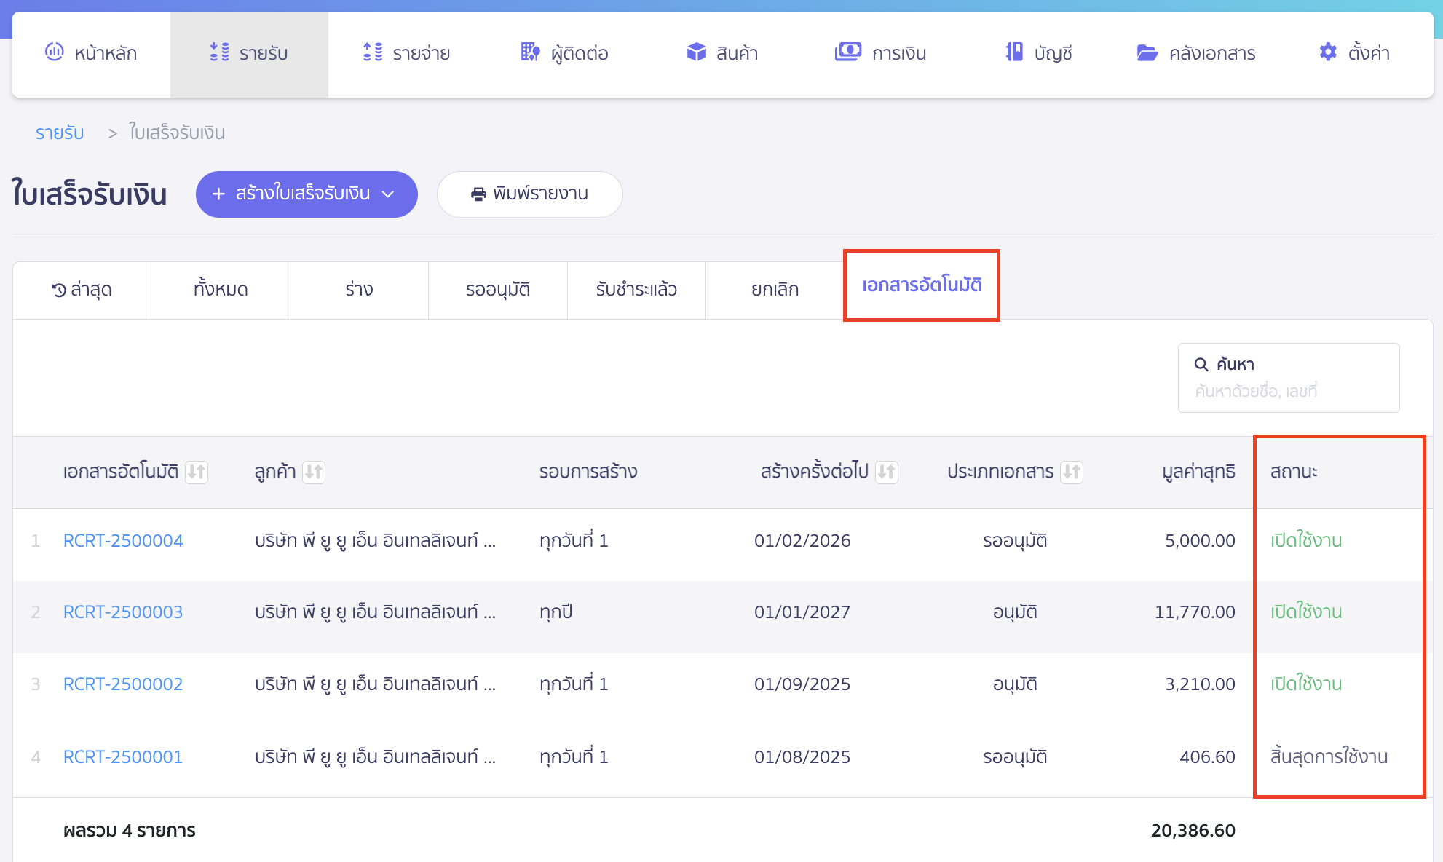This screenshot has height=862, width=1443.
Task: Expand the create receipt dropdown arrow
Action: (389, 194)
